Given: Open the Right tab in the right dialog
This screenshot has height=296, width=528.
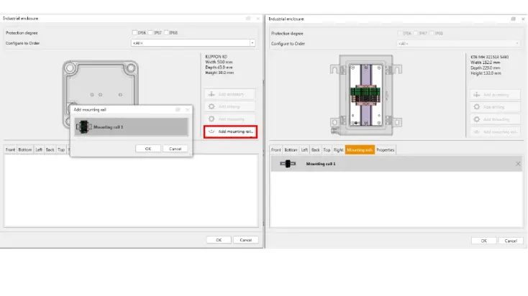Looking at the screenshot, I should click(338, 149).
